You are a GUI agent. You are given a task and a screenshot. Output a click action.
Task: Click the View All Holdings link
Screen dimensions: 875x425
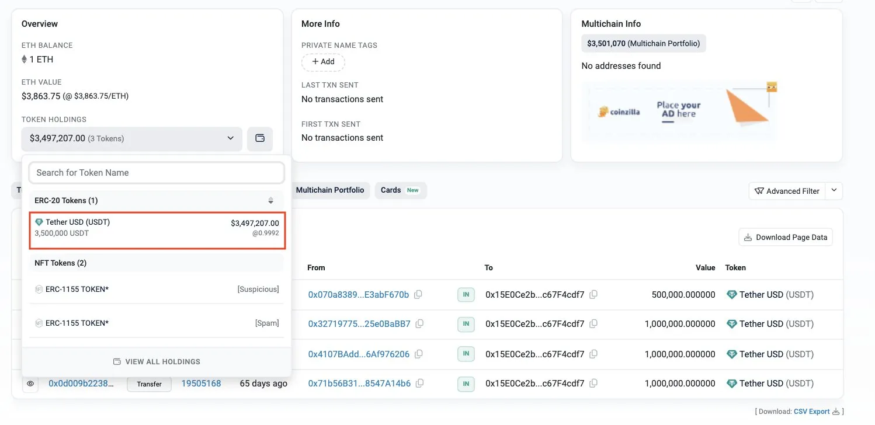(x=157, y=362)
